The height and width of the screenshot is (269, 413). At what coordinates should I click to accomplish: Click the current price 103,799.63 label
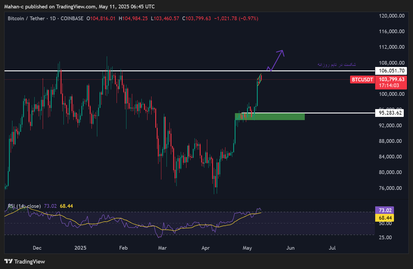click(391, 79)
